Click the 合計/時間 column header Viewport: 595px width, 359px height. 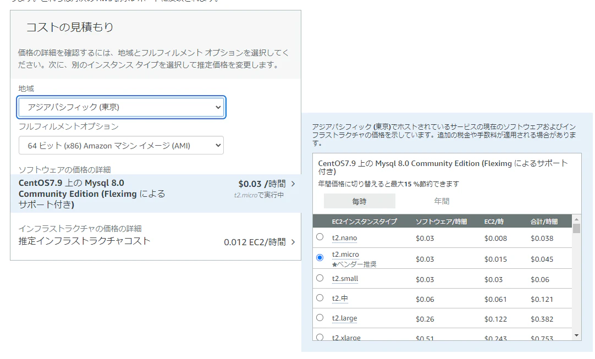pyautogui.click(x=544, y=222)
